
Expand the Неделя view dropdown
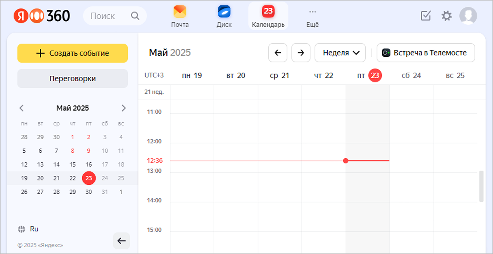click(340, 53)
